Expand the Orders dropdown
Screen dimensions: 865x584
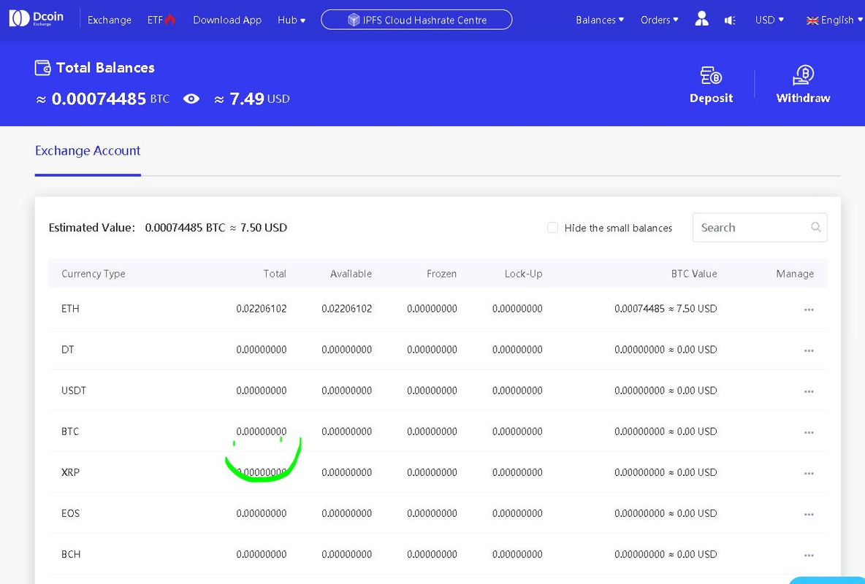tap(659, 20)
